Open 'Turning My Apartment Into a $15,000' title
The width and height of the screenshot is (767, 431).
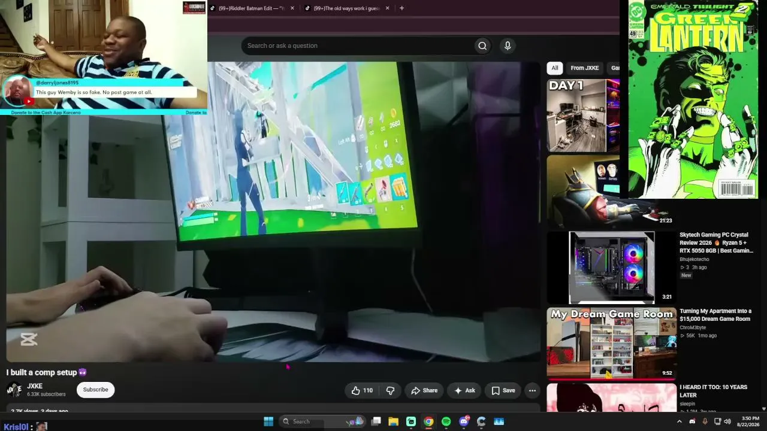tap(715, 315)
